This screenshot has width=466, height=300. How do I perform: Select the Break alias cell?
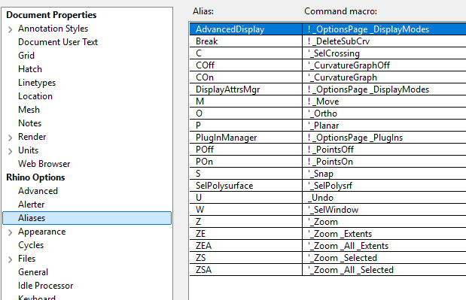(x=245, y=41)
